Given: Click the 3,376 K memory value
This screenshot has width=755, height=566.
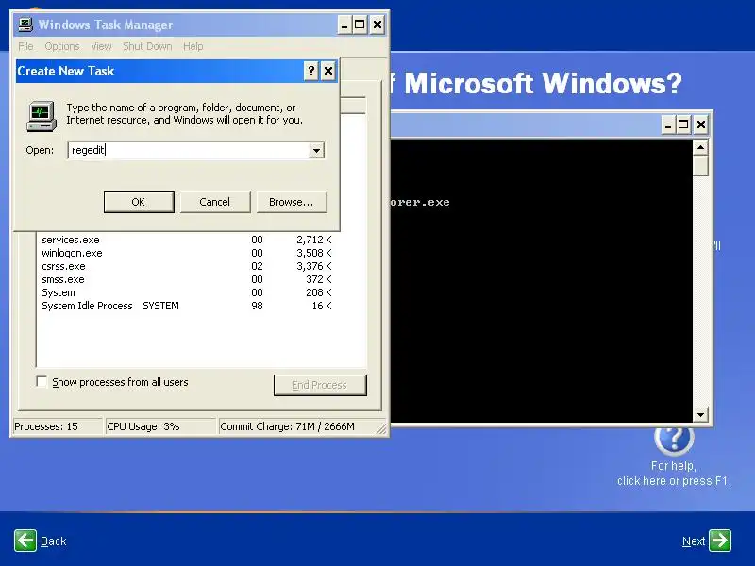Looking at the screenshot, I should coord(314,266).
